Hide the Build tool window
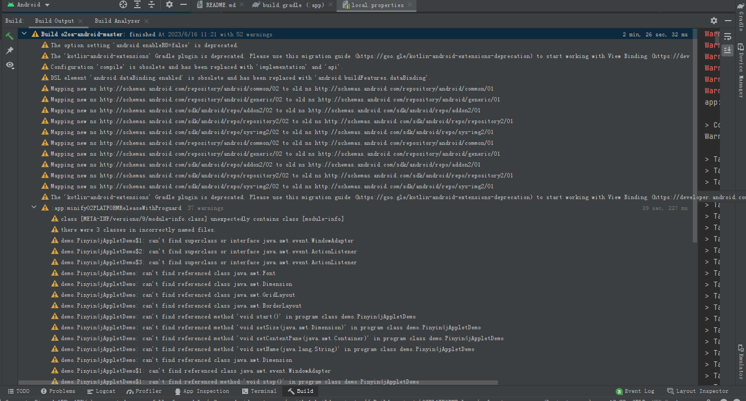This screenshot has height=401, width=746. pyautogui.click(x=727, y=21)
